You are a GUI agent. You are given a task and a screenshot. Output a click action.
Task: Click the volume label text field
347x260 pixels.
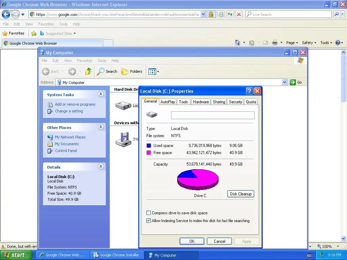213,115
